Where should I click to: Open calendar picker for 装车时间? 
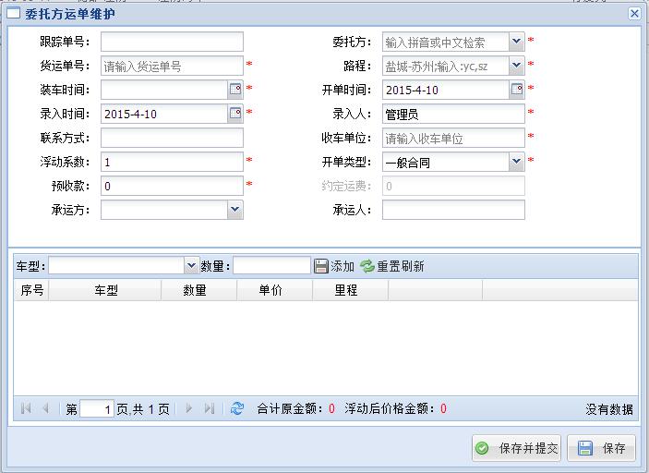[x=235, y=90]
